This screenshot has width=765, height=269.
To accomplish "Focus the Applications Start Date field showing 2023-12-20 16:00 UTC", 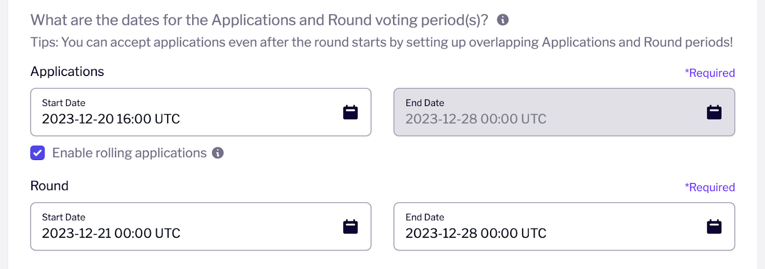I will [x=201, y=112].
